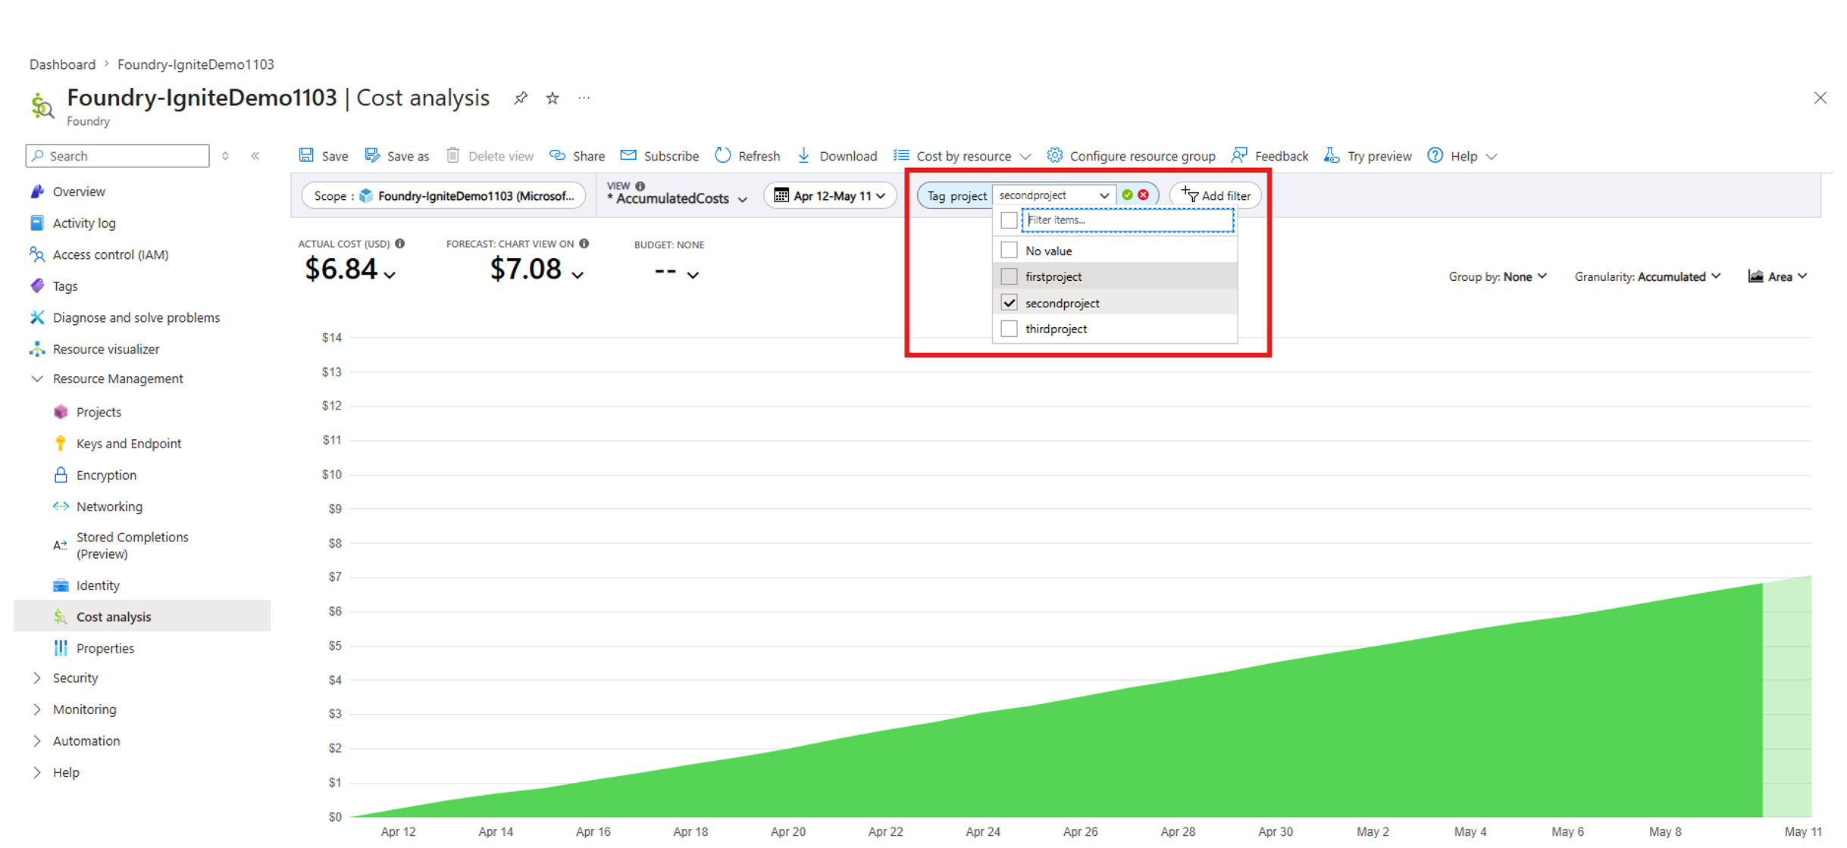Image resolution: width=1847 pixels, height=848 pixels.
Task: Check the select-all box beside Filter items
Action: coord(1009,220)
